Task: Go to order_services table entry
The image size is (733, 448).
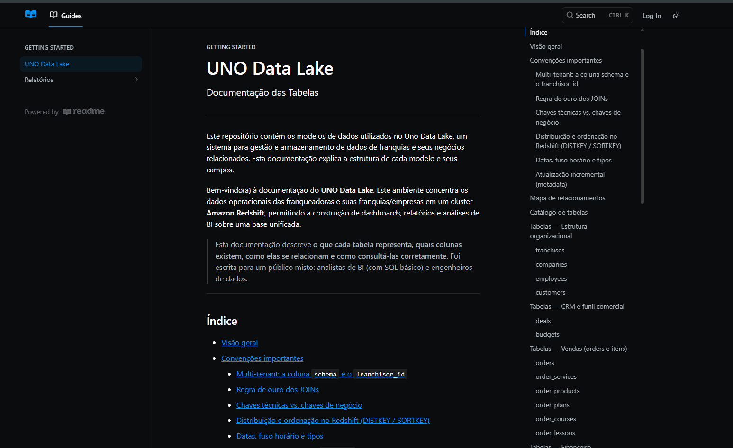Action: (x=556, y=376)
